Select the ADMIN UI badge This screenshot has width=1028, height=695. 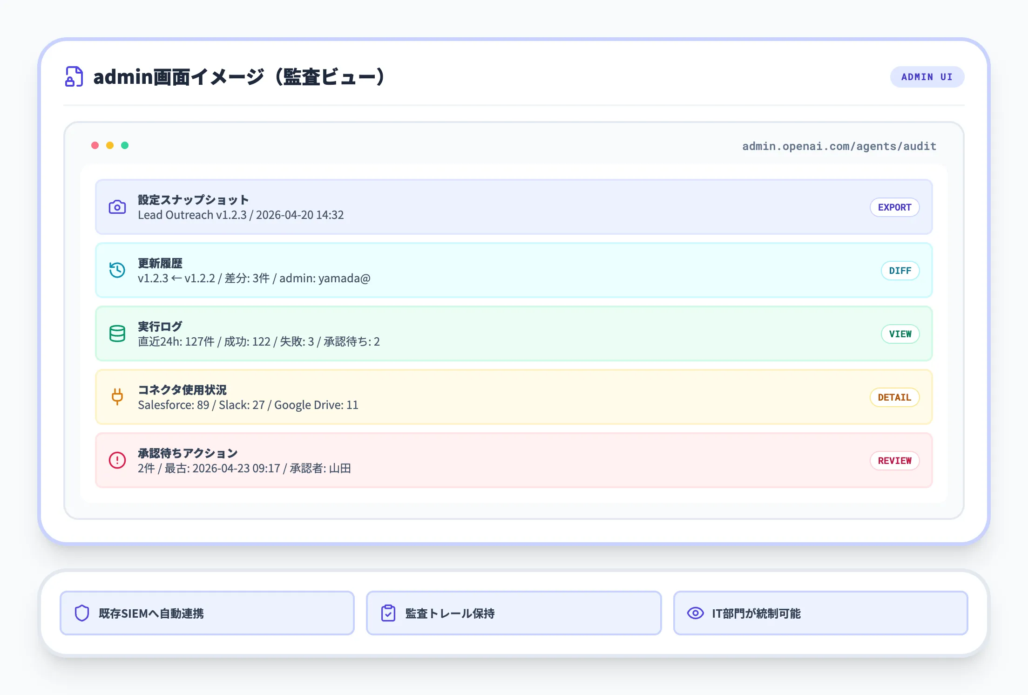coord(927,77)
